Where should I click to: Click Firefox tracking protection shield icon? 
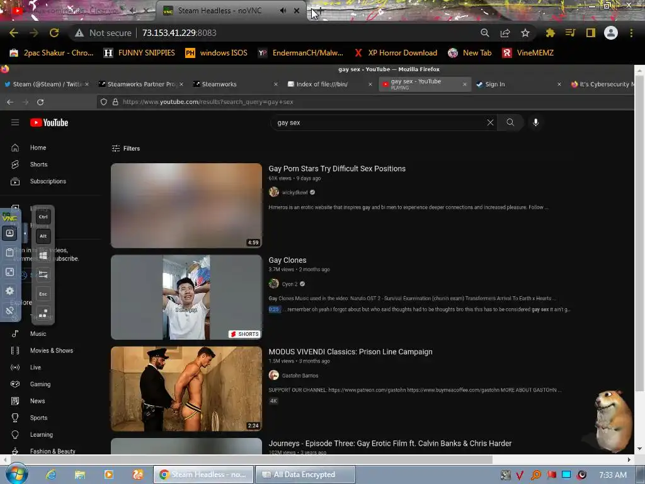coord(104,101)
